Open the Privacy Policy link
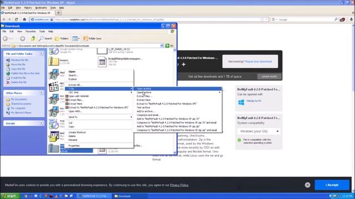This screenshot has height=199, width=355. [x=179, y=185]
